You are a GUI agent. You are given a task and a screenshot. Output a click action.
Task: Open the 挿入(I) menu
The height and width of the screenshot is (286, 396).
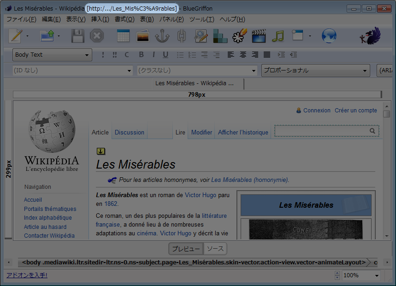100,19
